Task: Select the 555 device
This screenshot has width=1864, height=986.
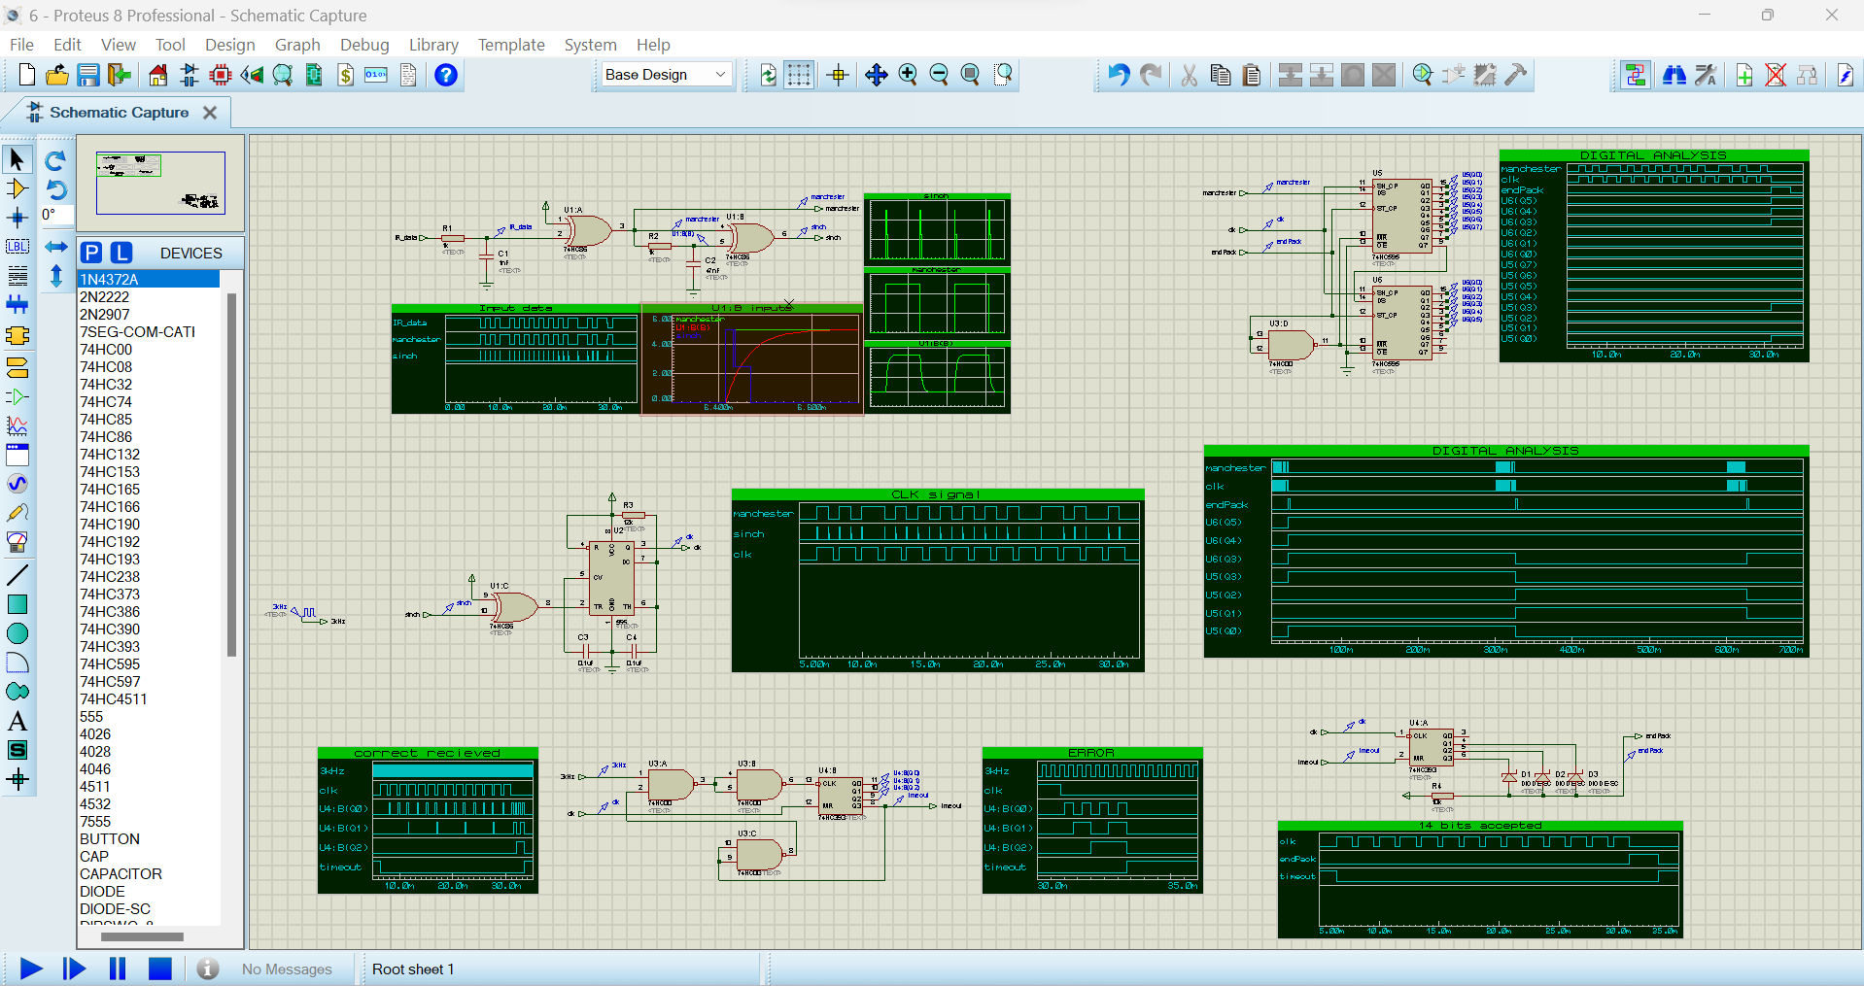Action: pos(149,717)
